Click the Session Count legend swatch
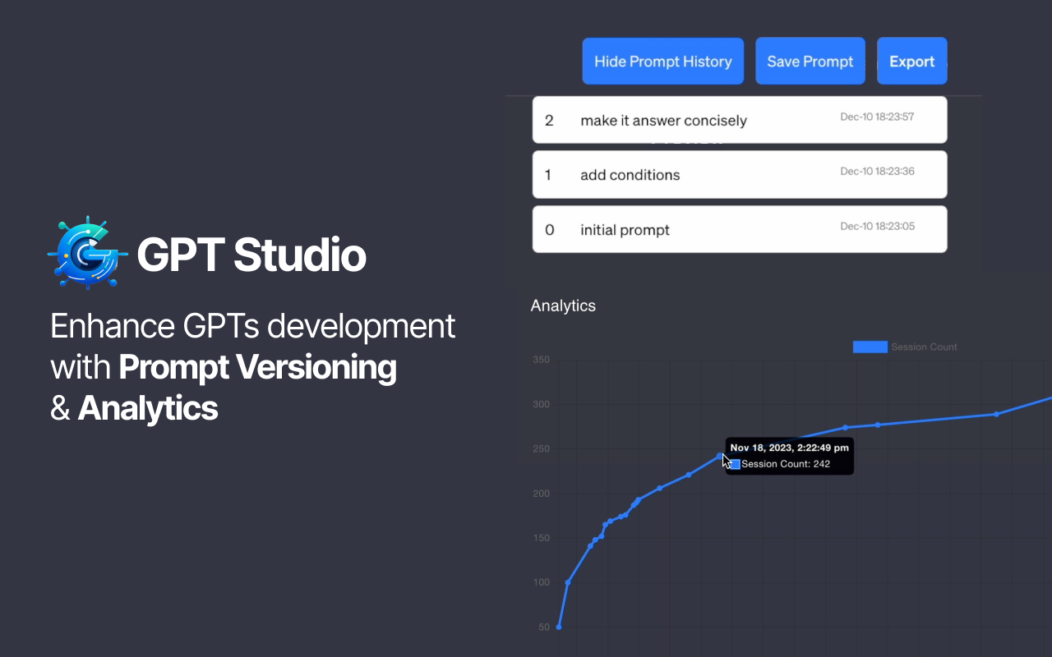 point(870,347)
